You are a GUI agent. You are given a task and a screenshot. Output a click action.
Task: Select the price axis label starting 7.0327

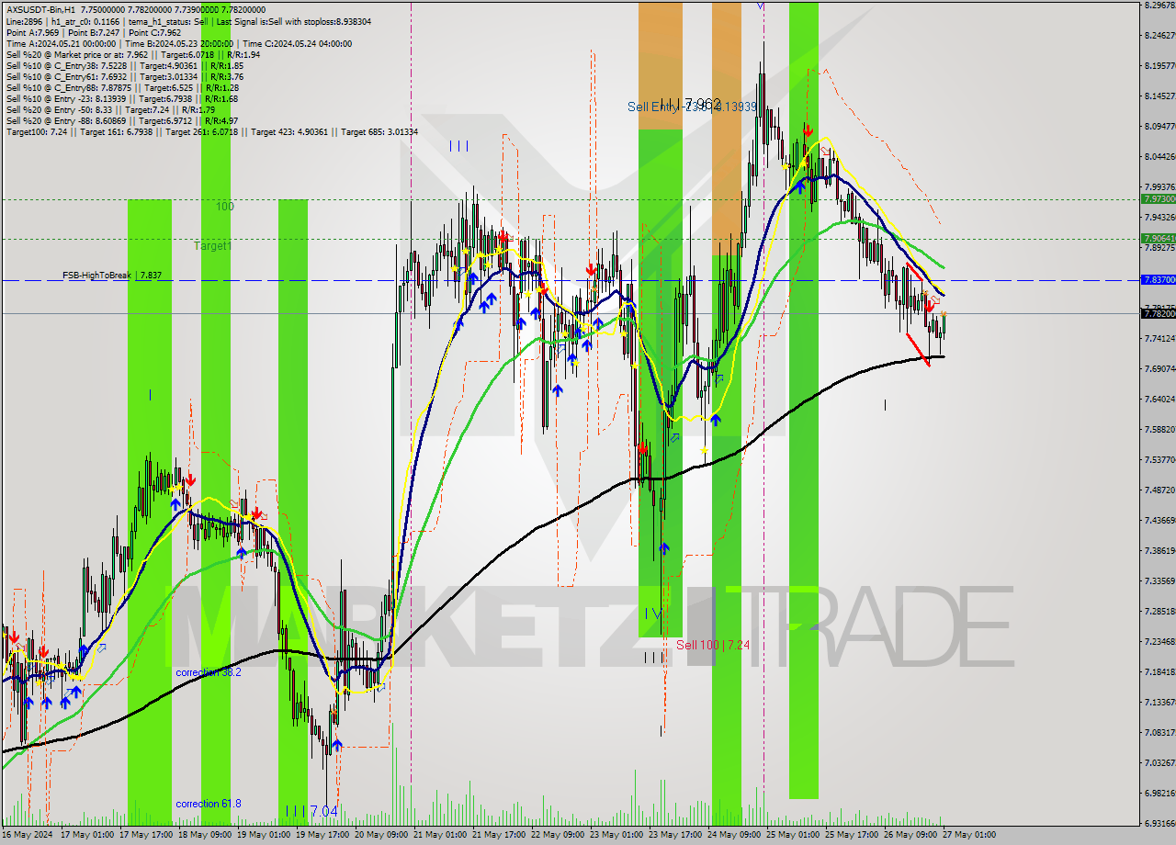pos(1159,762)
